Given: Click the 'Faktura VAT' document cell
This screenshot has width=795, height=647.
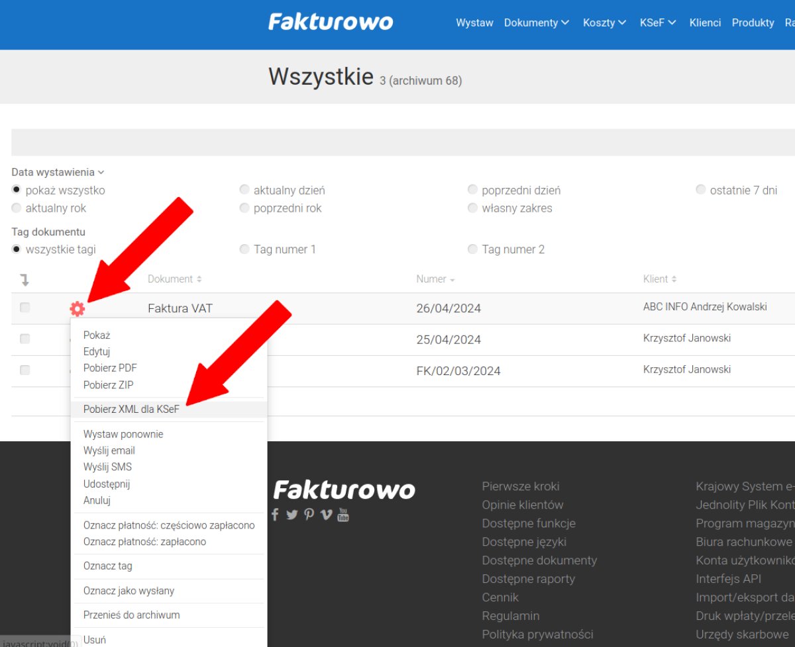Looking at the screenshot, I should [180, 308].
